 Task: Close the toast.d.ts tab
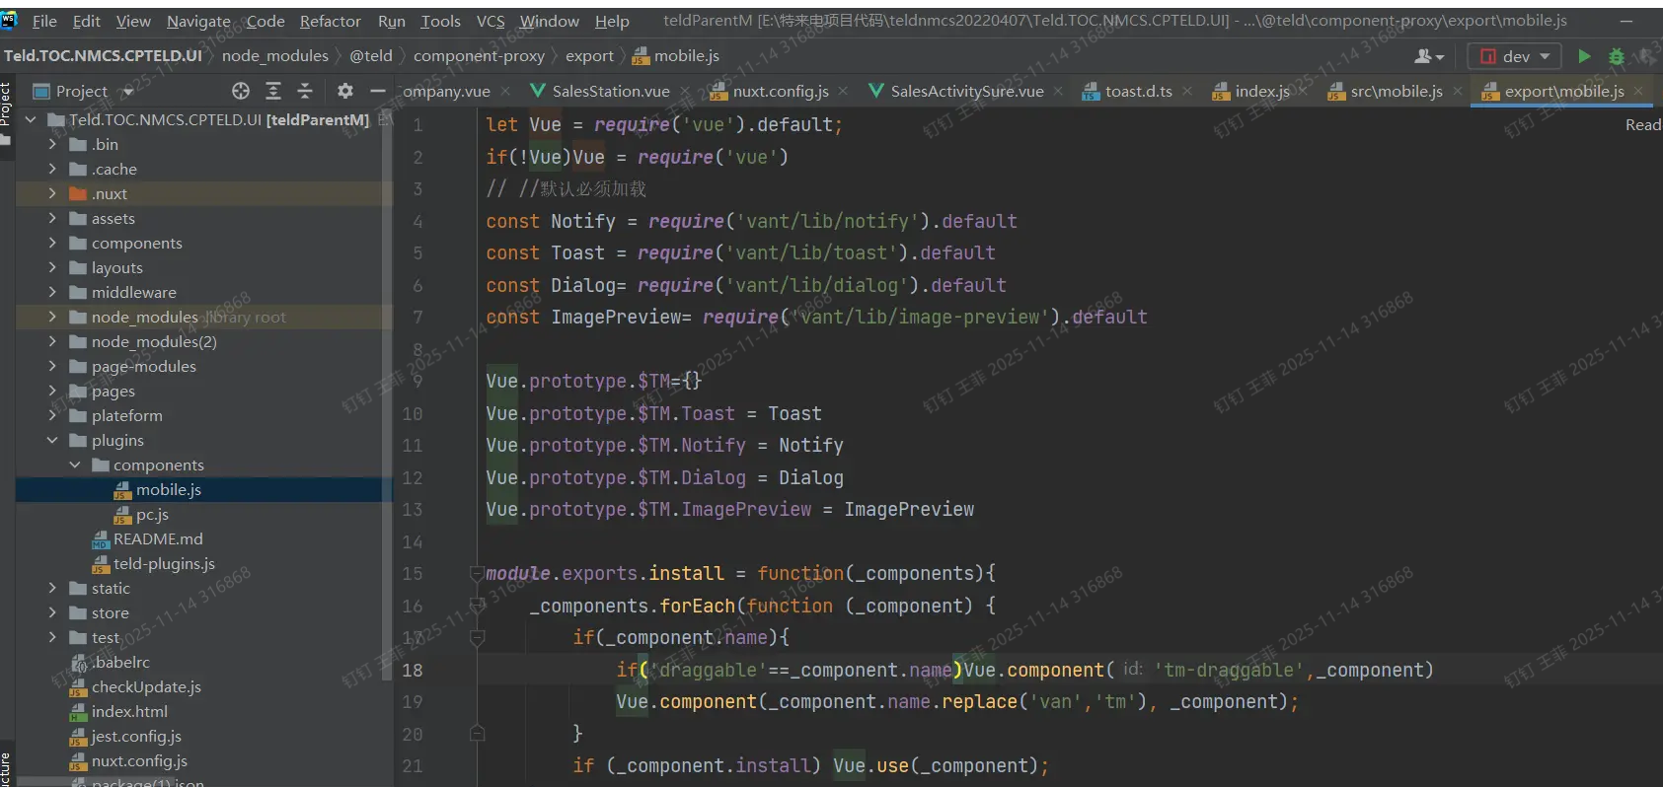tap(1187, 91)
